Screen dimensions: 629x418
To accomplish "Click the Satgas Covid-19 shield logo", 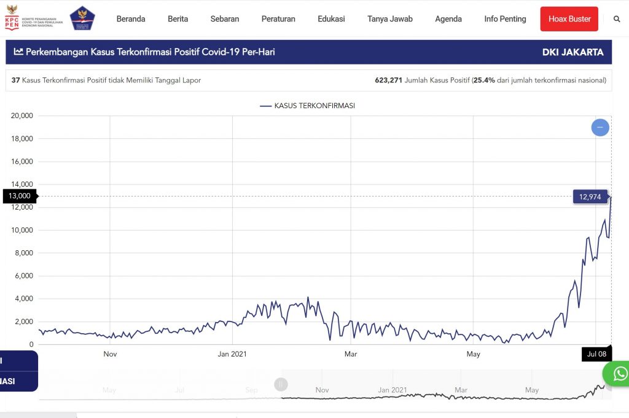I will point(82,18).
